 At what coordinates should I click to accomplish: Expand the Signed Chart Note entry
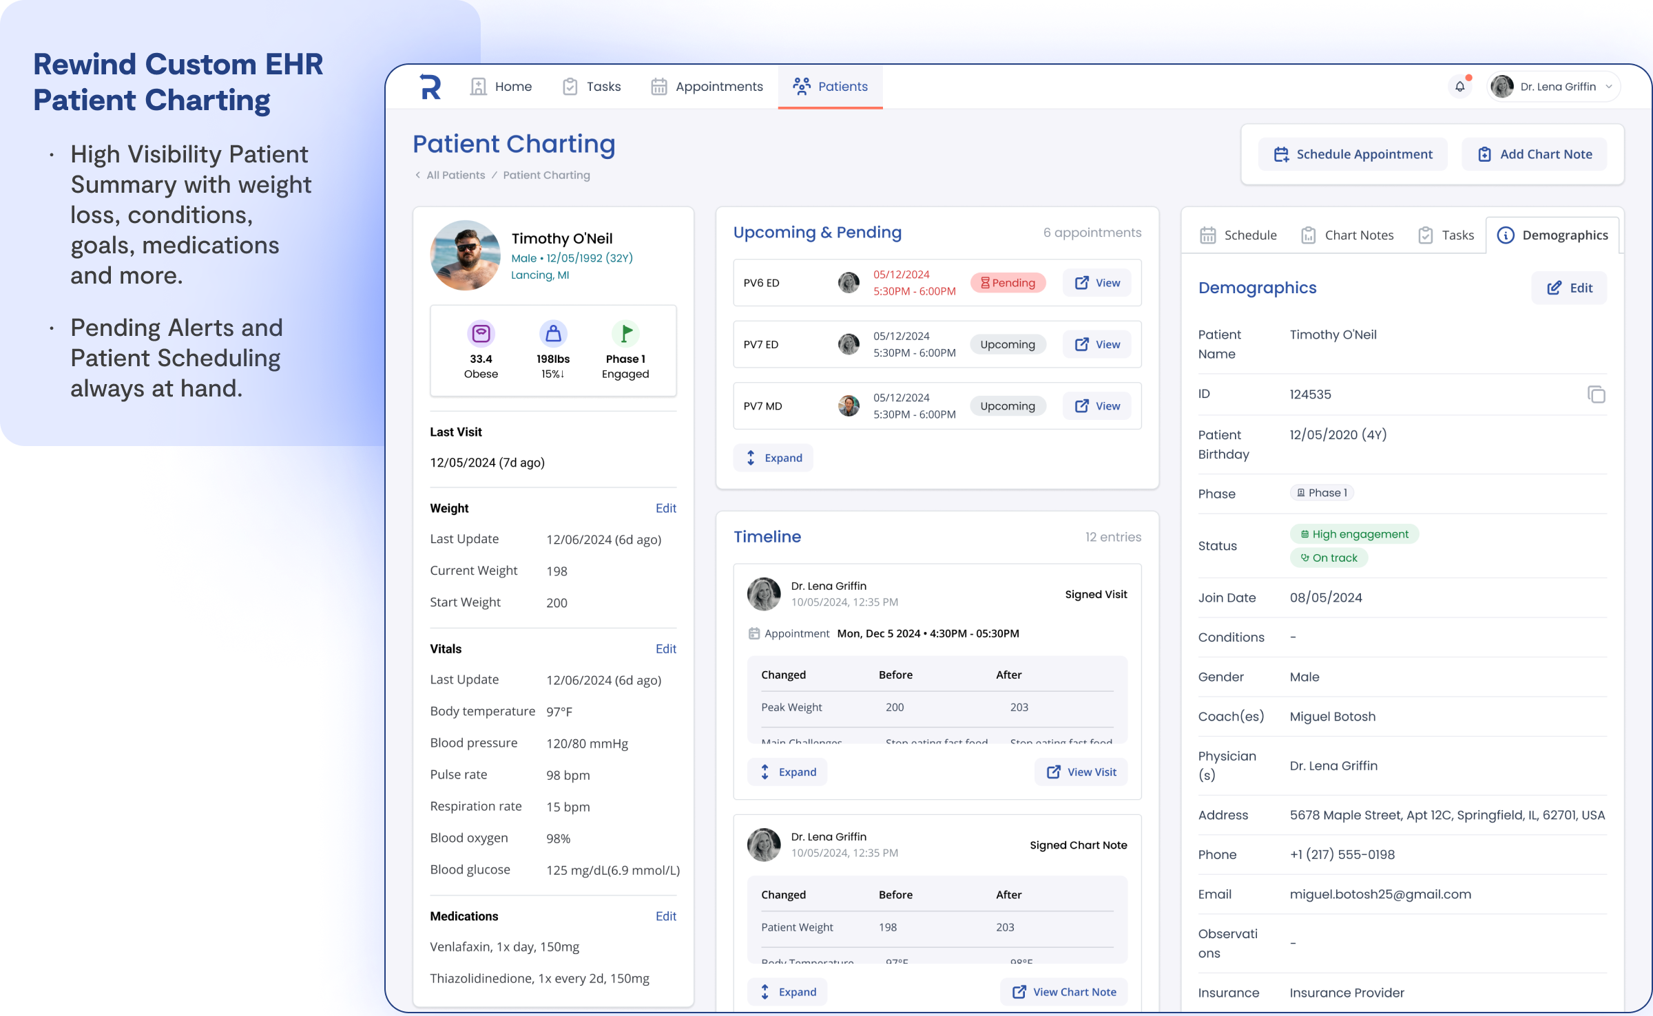788,991
